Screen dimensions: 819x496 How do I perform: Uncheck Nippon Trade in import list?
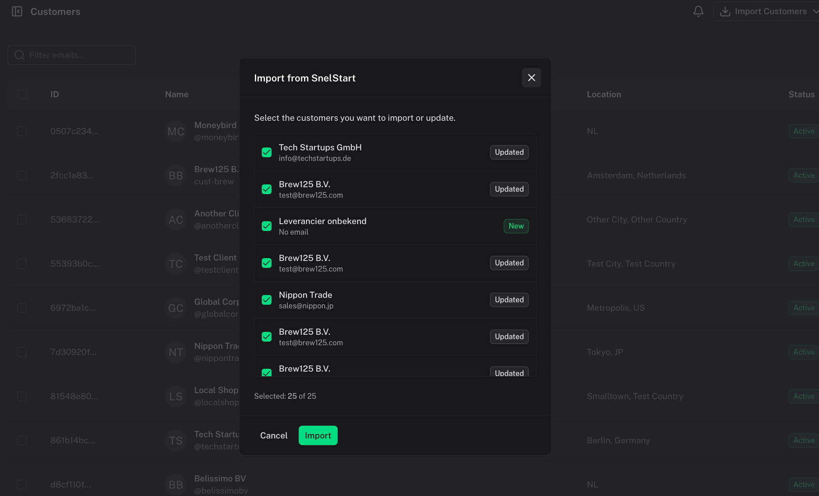(x=267, y=300)
